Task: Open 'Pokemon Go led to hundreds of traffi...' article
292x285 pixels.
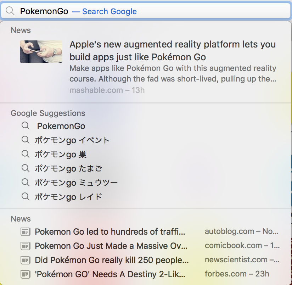Action: tap(110, 232)
